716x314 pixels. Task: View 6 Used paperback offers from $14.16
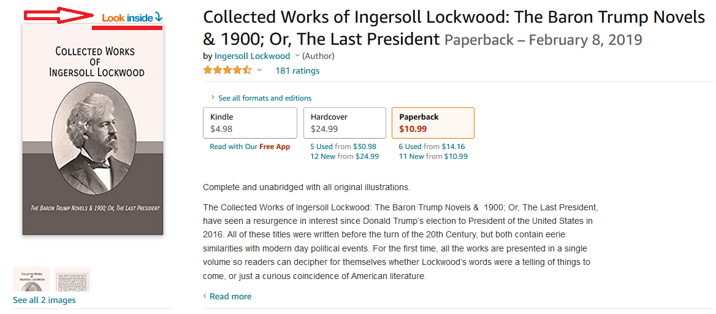pyautogui.click(x=432, y=147)
